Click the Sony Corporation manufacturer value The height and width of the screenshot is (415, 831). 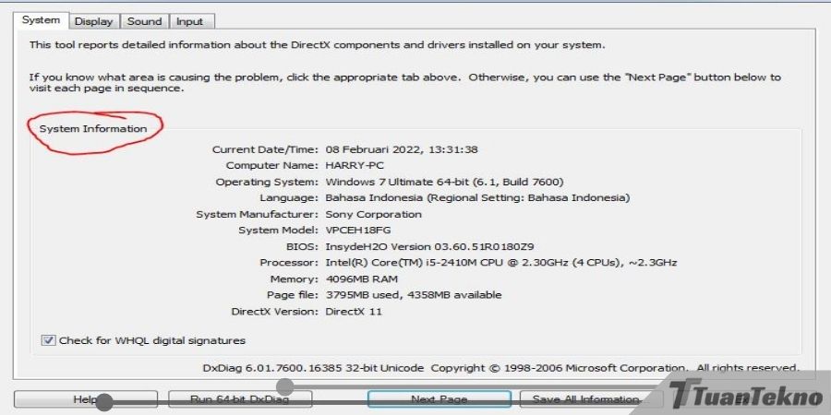point(373,214)
